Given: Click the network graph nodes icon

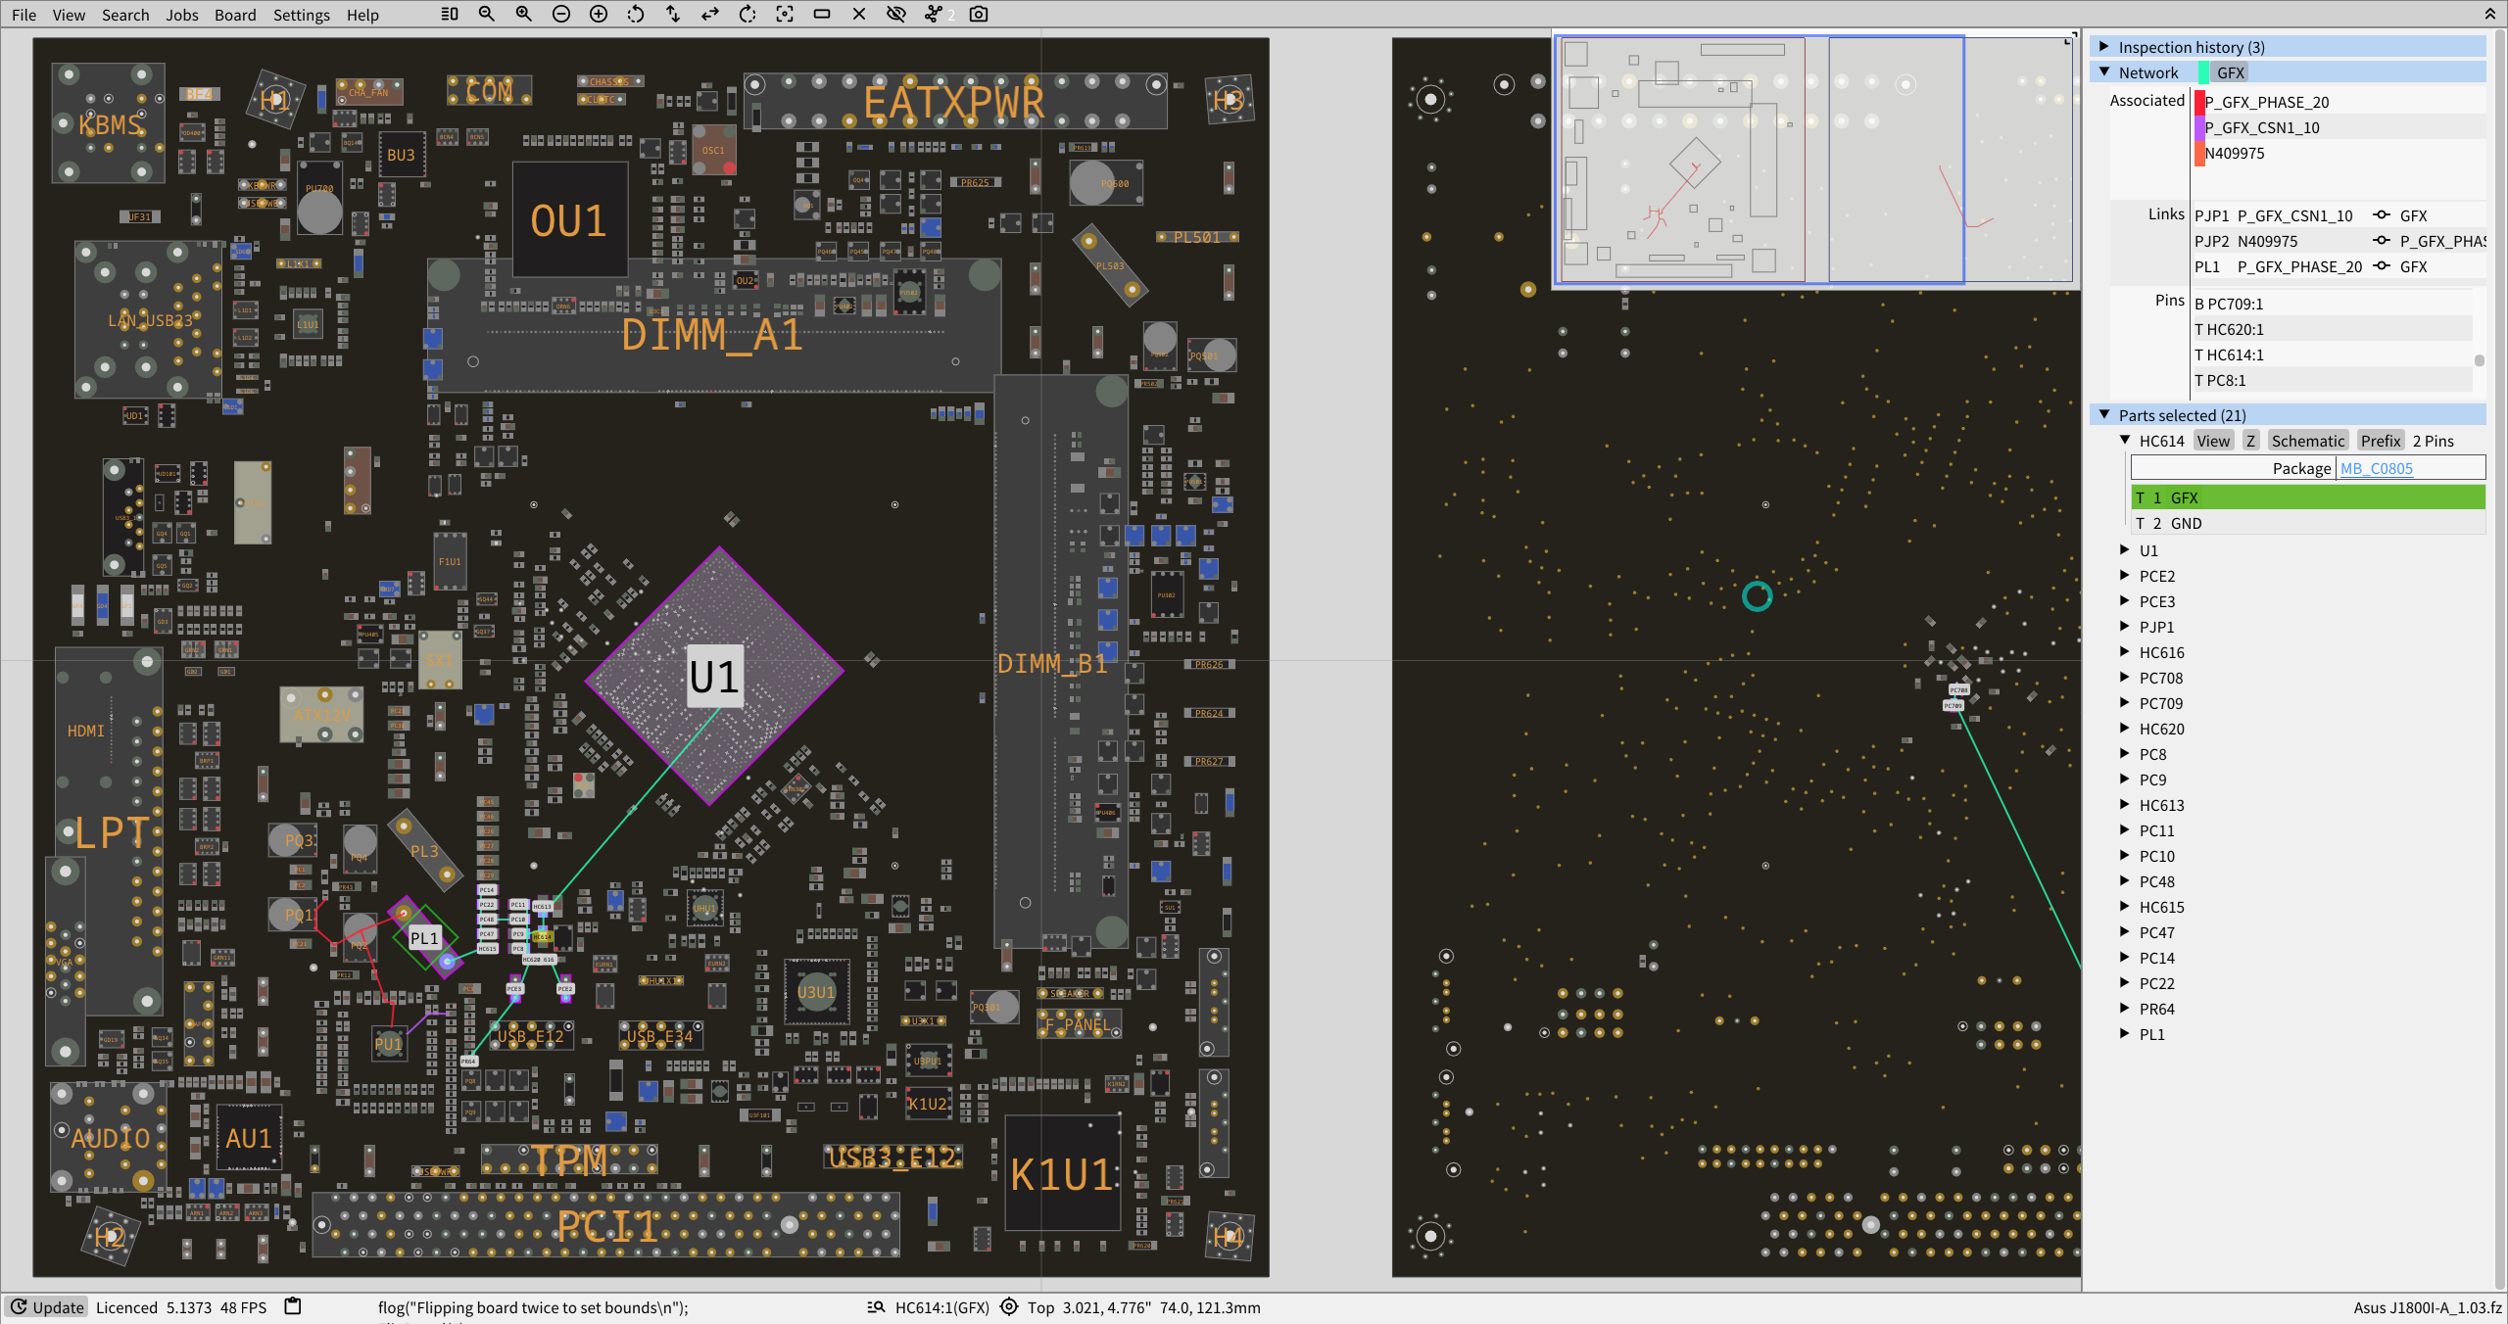Looking at the screenshot, I should click(934, 14).
